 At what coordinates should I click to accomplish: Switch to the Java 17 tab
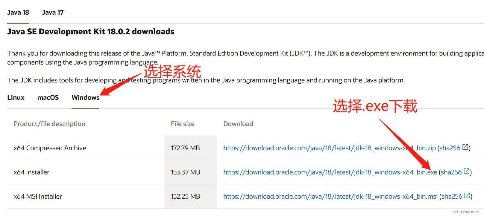pyautogui.click(x=53, y=13)
